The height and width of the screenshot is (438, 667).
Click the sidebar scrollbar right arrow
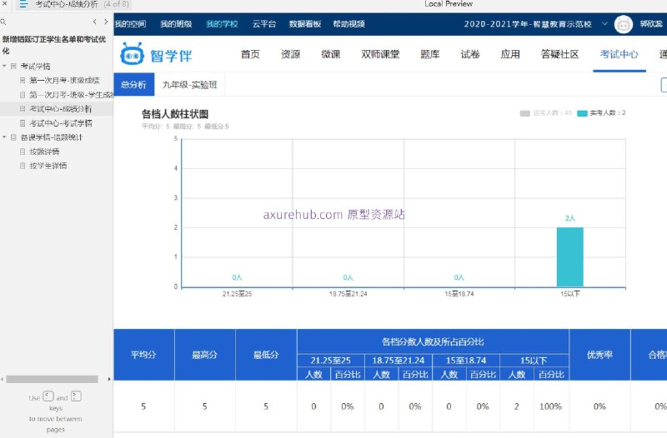coord(109,379)
